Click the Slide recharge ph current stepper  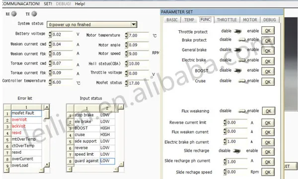pyautogui.click(x=225, y=162)
